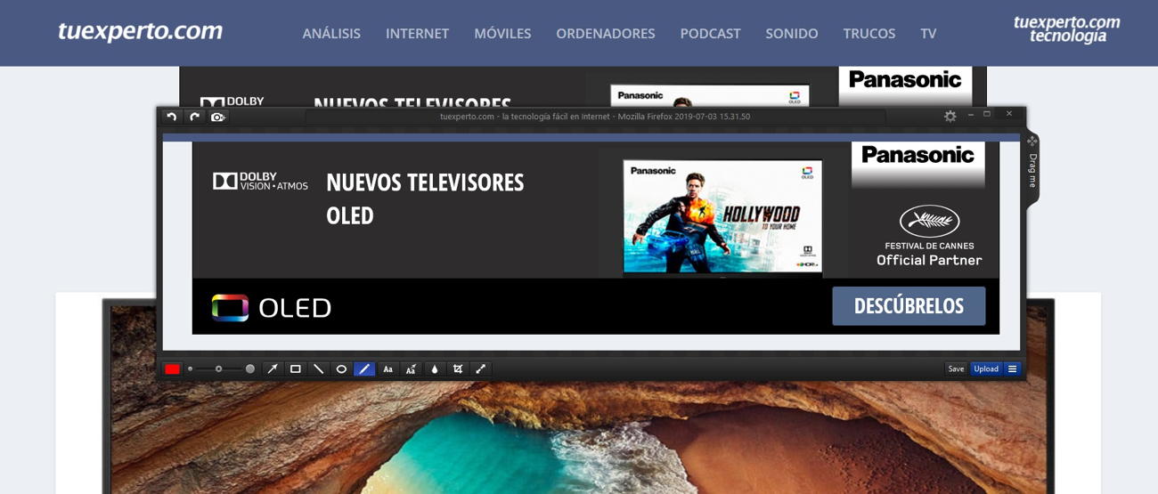Expand the upload options menu icon
Screen dimensions: 1158x494
pos(1013,369)
